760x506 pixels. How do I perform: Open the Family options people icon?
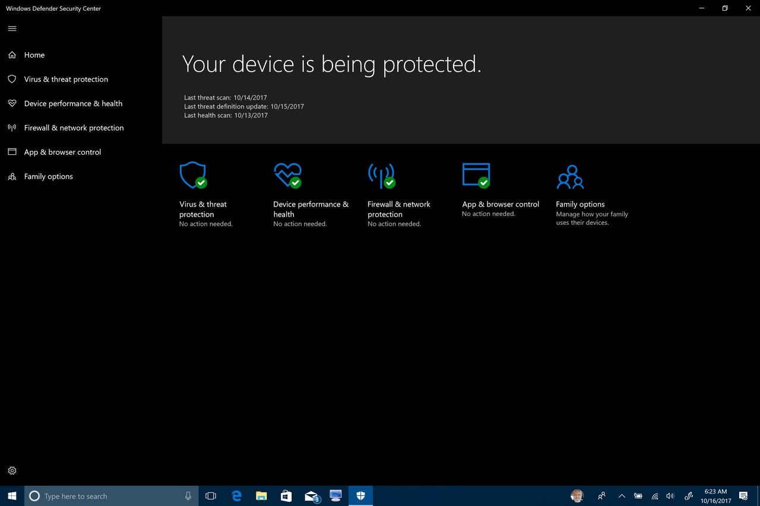click(x=569, y=175)
